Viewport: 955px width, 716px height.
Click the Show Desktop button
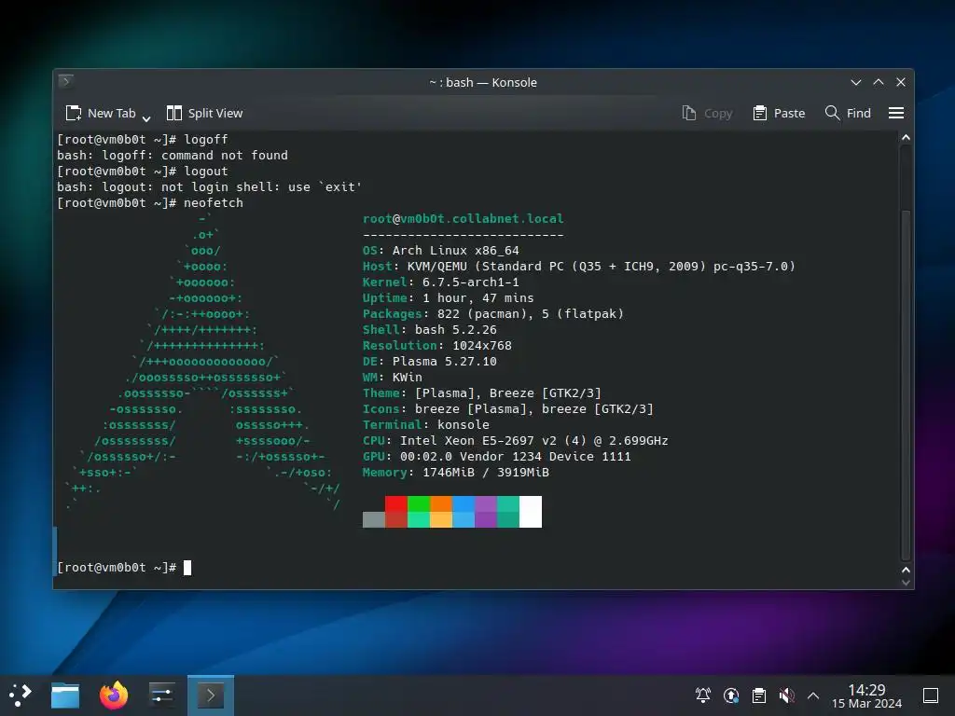pos(931,695)
